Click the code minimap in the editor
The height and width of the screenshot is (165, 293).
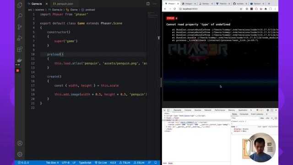[x=152, y=15]
